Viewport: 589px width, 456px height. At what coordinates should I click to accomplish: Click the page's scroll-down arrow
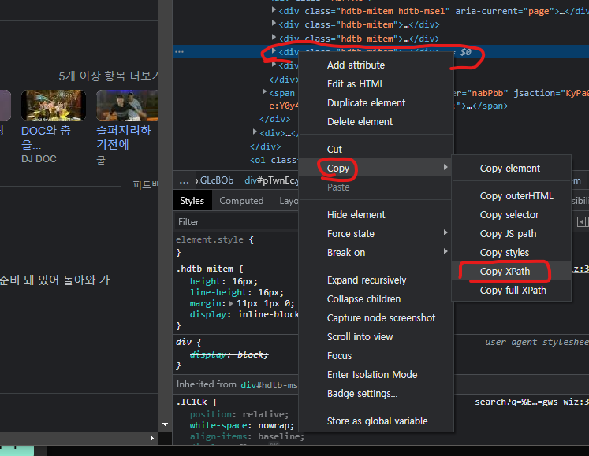[166, 424]
